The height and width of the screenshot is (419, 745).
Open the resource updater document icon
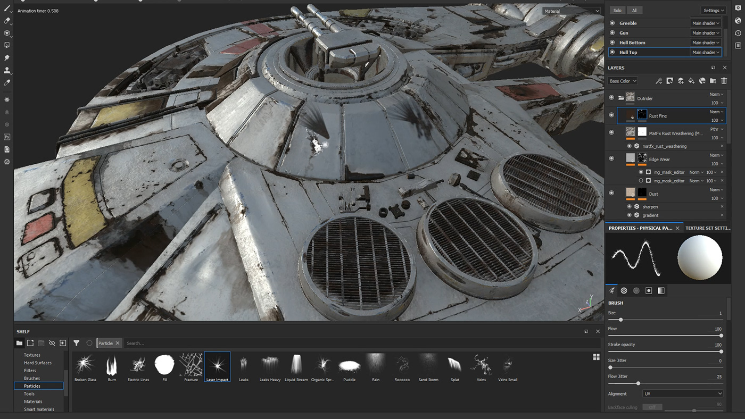click(x=7, y=149)
